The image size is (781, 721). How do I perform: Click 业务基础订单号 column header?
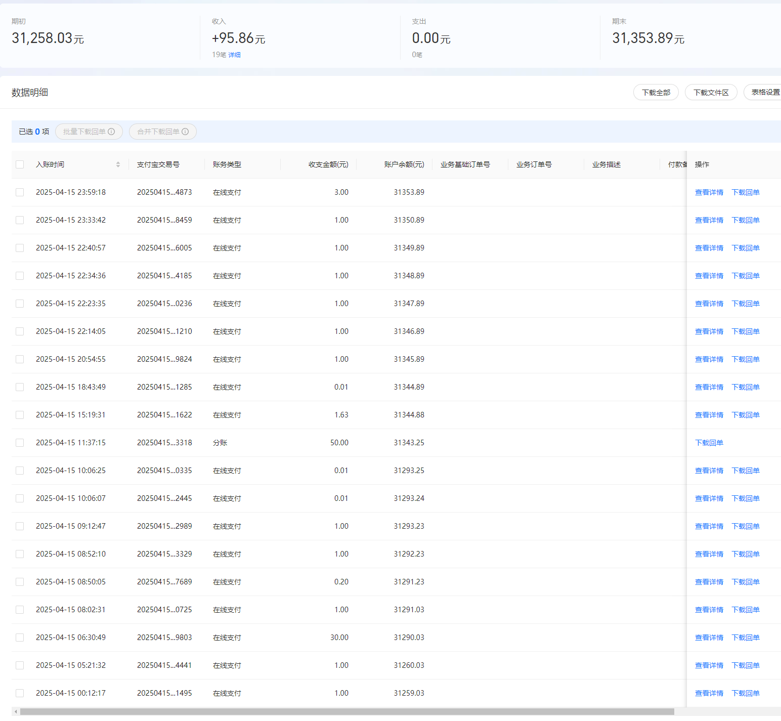[465, 164]
